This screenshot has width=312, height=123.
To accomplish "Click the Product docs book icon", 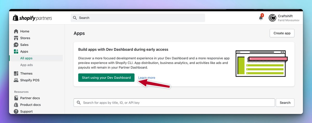I will pyautogui.click(x=16, y=105).
